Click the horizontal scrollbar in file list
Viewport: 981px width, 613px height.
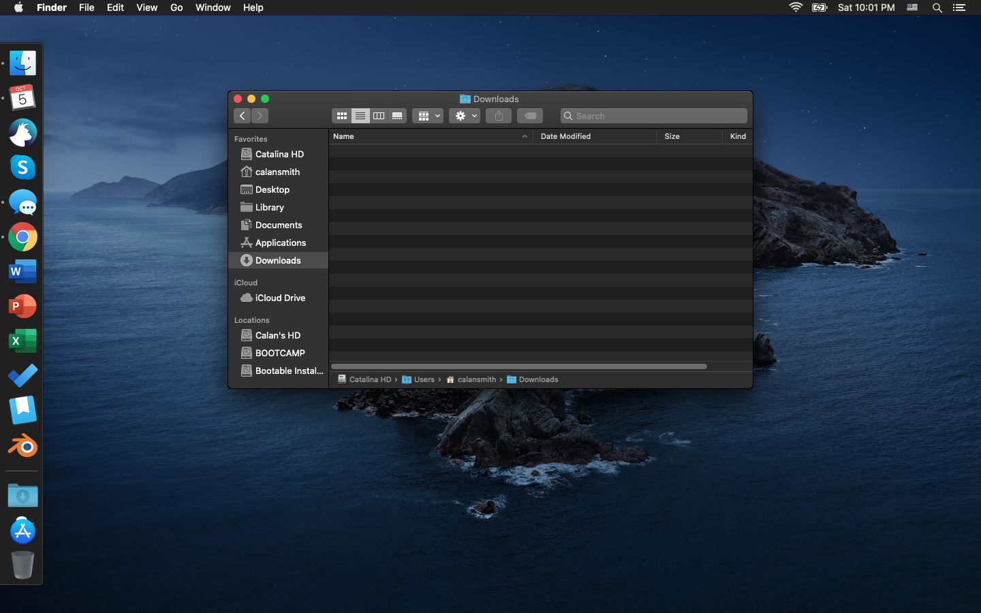coord(519,366)
